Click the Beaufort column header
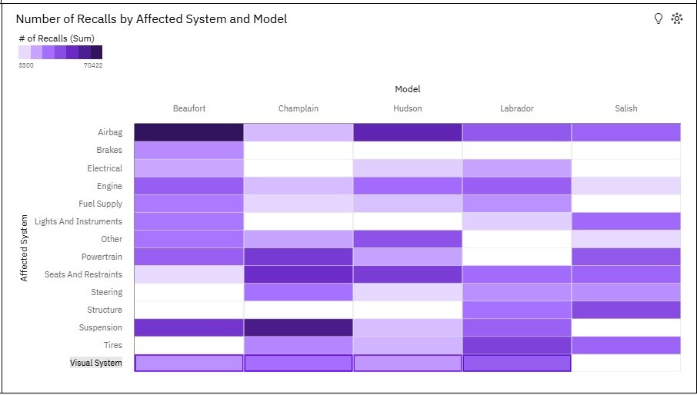This screenshot has height=395, width=697. point(189,108)
